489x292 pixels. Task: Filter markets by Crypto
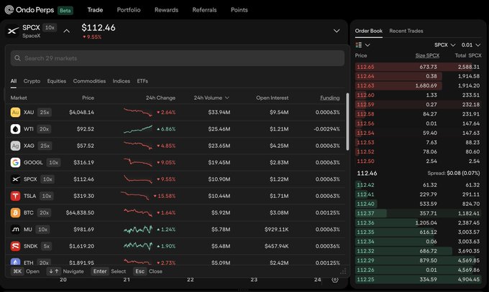32,81
